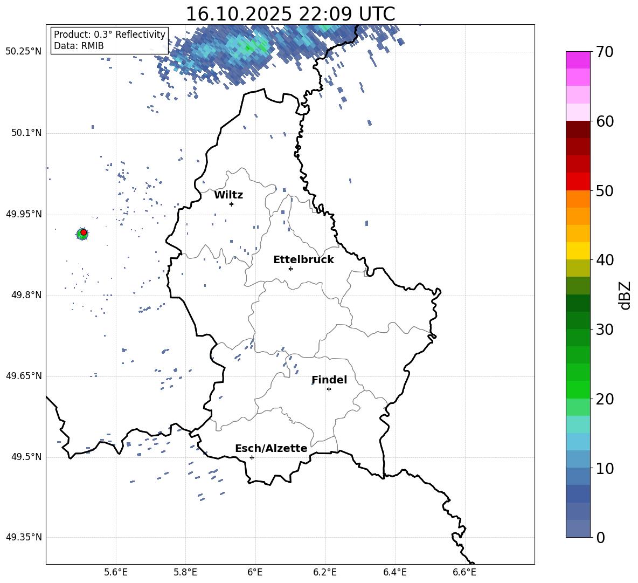This screenshot has width=638, height=583.
Task: Click the 10 colorbar tick value
Action: 605,468
